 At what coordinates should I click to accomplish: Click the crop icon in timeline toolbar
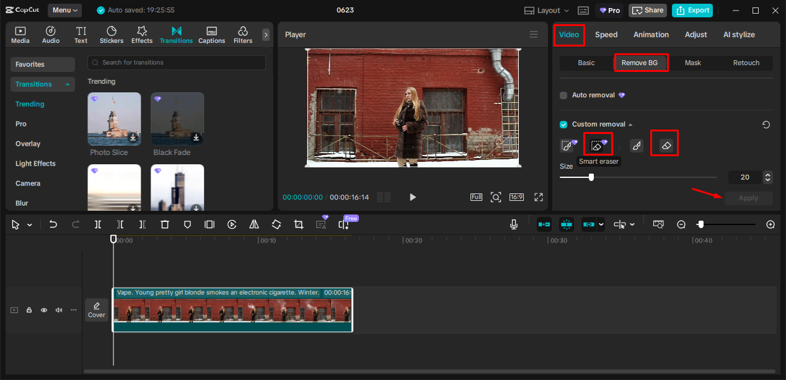[299, 224]
